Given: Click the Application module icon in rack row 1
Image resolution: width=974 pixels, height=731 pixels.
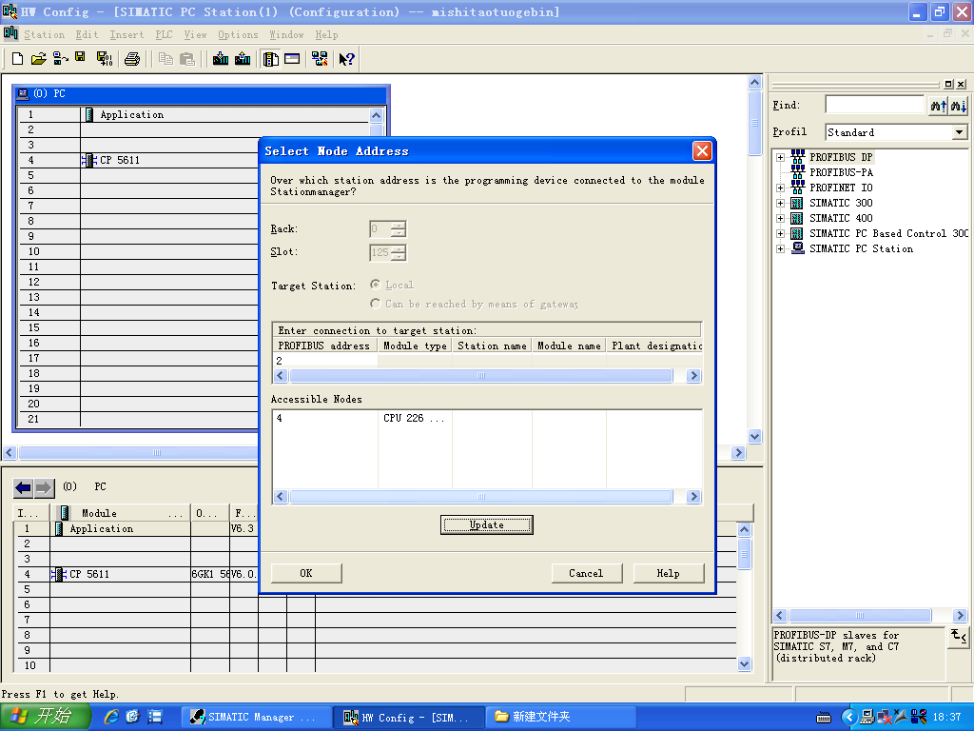Looking at the screenshot, I should [88, 114].
